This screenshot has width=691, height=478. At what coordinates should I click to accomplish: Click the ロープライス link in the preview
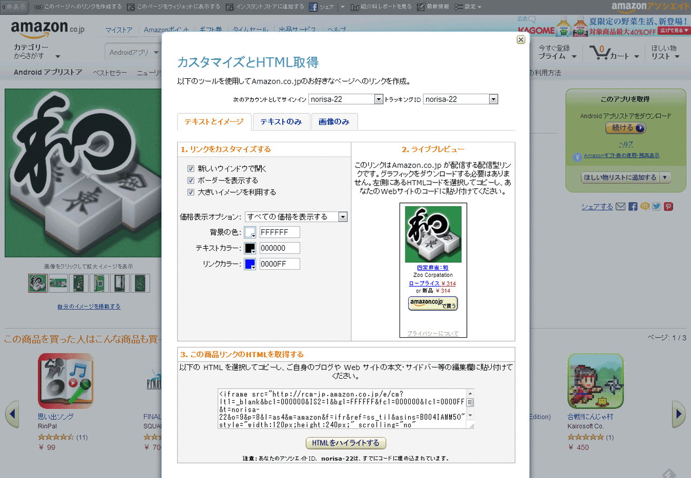click(x=424, y=283)
